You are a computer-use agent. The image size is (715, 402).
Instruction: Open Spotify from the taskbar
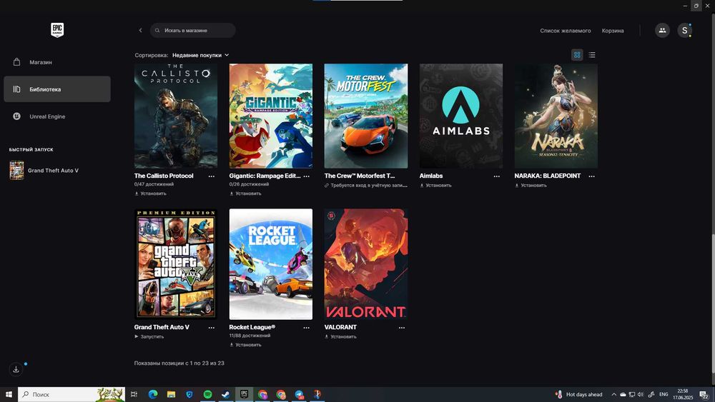click(x=207, y=394)
